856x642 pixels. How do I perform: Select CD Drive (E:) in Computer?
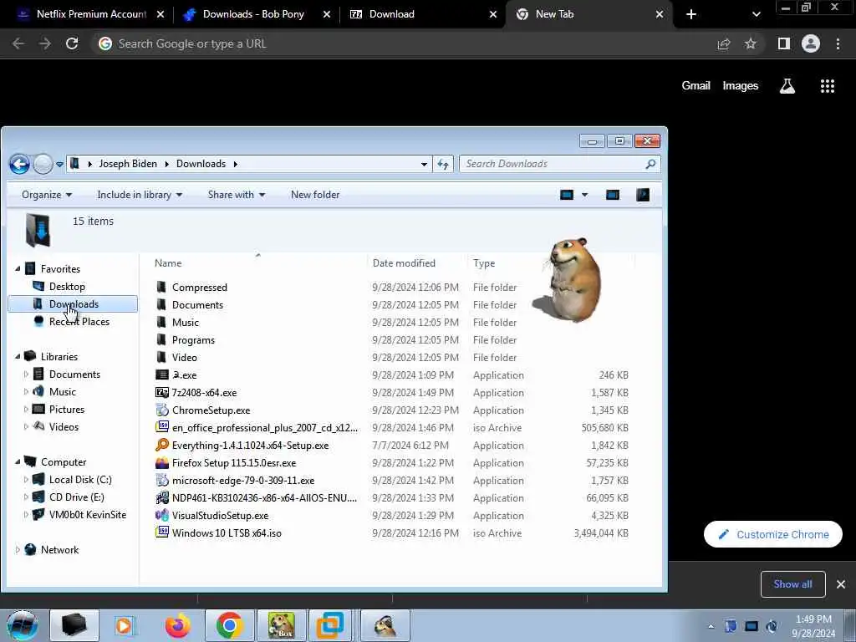[x=76, y=497]
